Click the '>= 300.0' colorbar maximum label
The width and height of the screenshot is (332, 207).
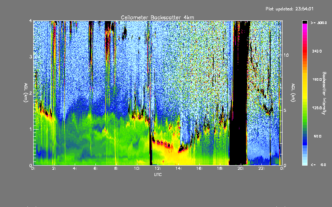[x=319, y=23]
